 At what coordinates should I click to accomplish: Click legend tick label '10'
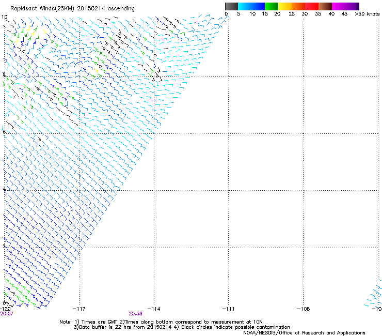(x=252, y=14)
